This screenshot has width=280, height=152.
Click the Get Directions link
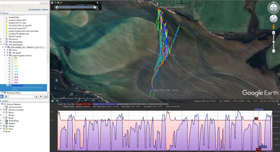34,10
